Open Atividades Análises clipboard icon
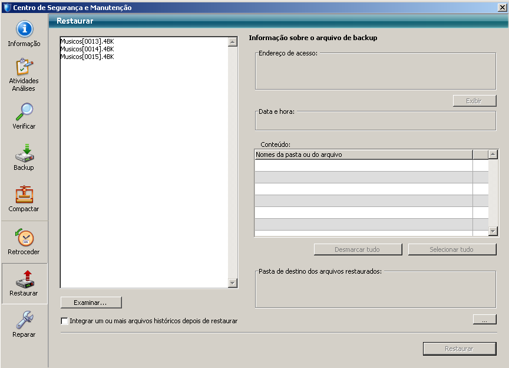Image resolution: width=509 pixels, height=368 pixels. click(x=24, y=67)
